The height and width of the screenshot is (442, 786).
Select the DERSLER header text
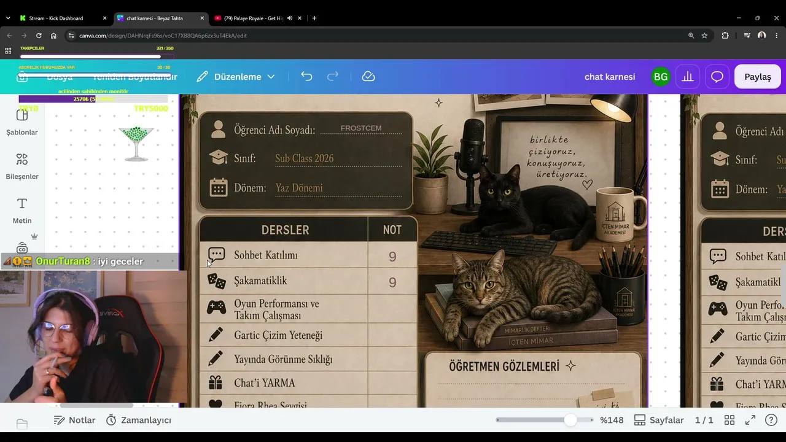[x=286, y=230]
